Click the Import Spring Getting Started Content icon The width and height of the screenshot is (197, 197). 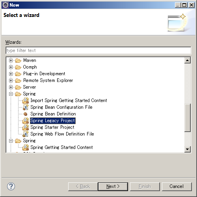pyautogui.click(x=26, y=100)
